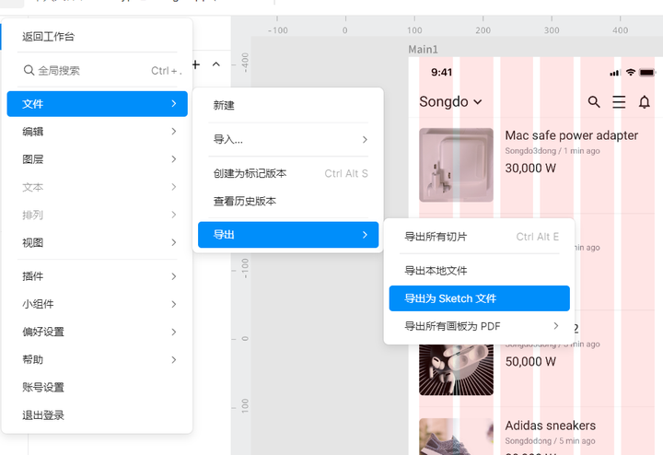Select 查看历史版本
Screen dimensions: 663x455
pyautogui.click(x=288, y=202)
